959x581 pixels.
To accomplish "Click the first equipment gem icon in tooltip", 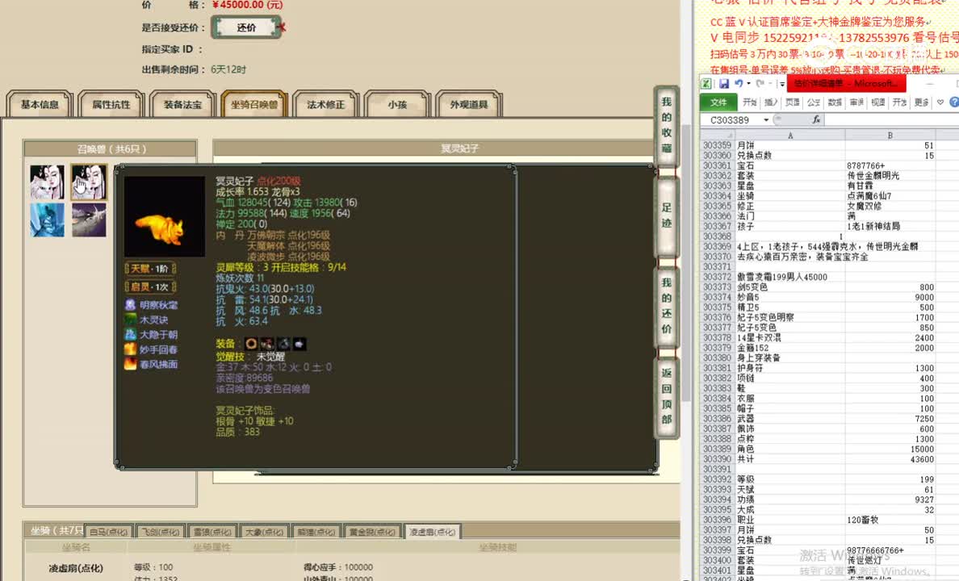I will tap(252, 345).
